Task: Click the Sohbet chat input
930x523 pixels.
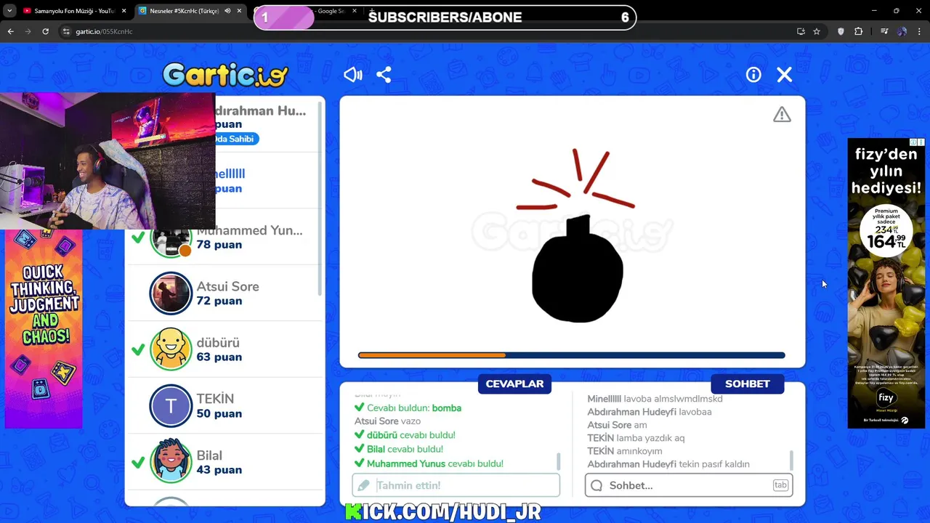Action: (x=689, y=485)
